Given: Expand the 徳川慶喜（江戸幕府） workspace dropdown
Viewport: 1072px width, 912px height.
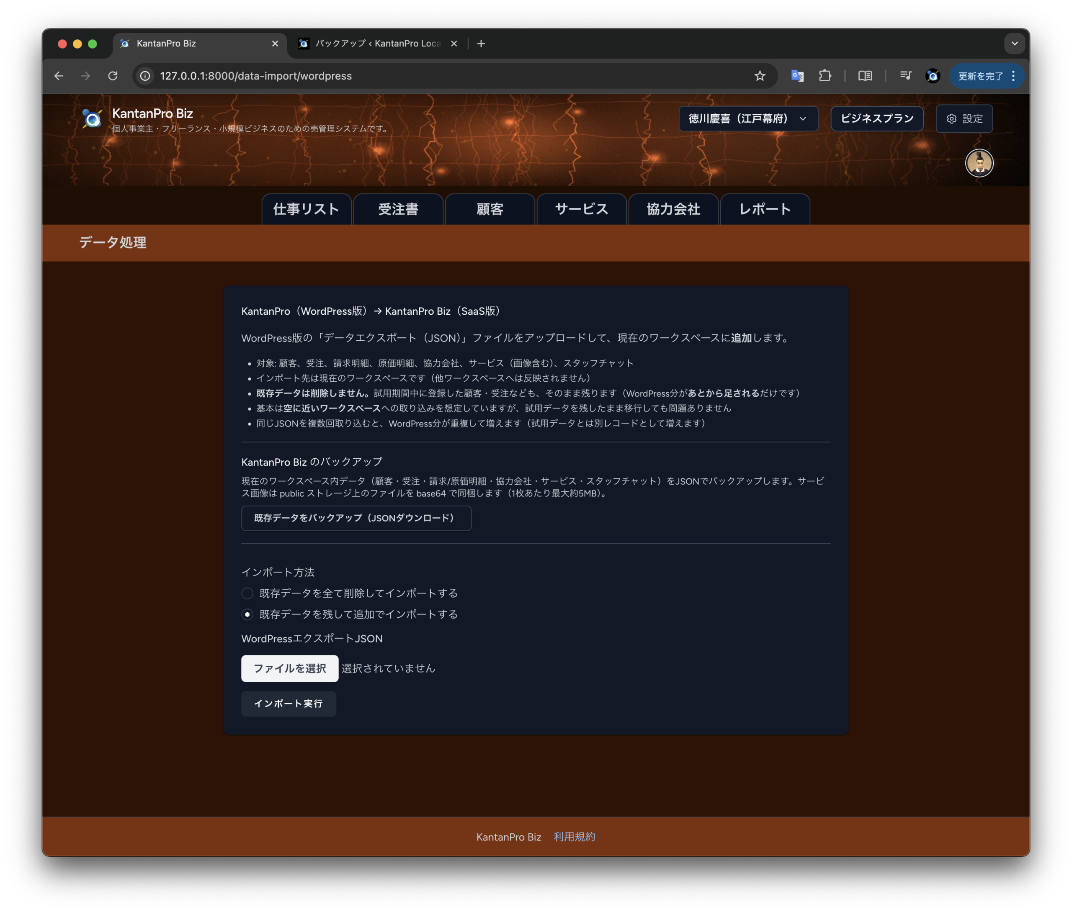Looking at the screenshot, I should point(748,119).
